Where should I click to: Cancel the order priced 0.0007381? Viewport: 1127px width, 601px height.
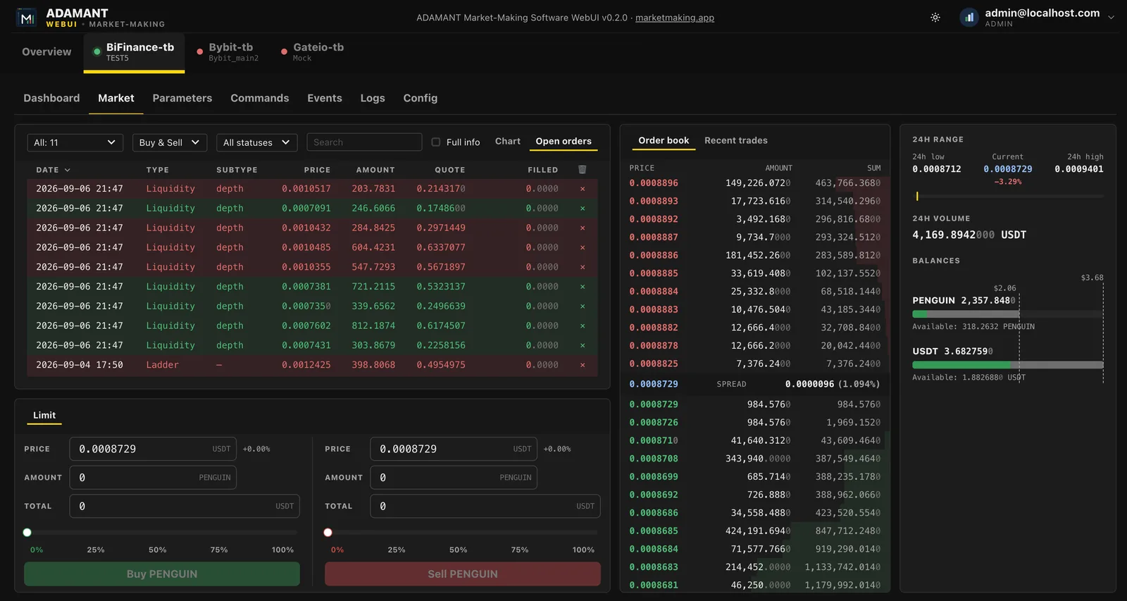pyautogui.click(x=583, y=287)
